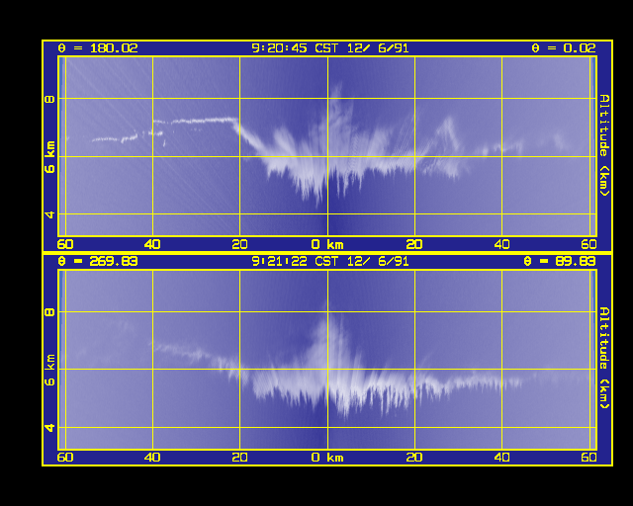Click the 0 km range label under the upper panel

327,244
